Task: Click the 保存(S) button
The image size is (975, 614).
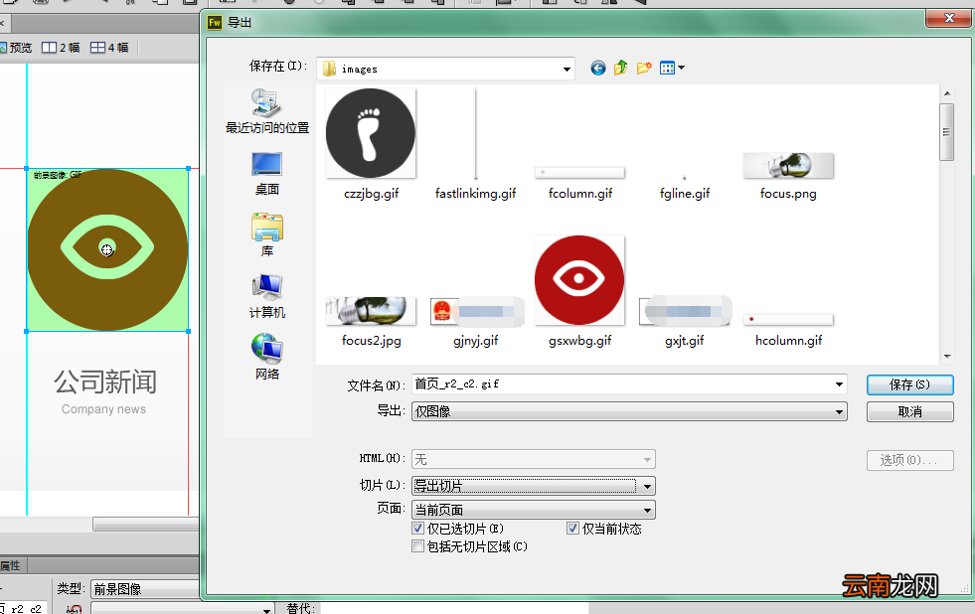Action: point(909,384)
